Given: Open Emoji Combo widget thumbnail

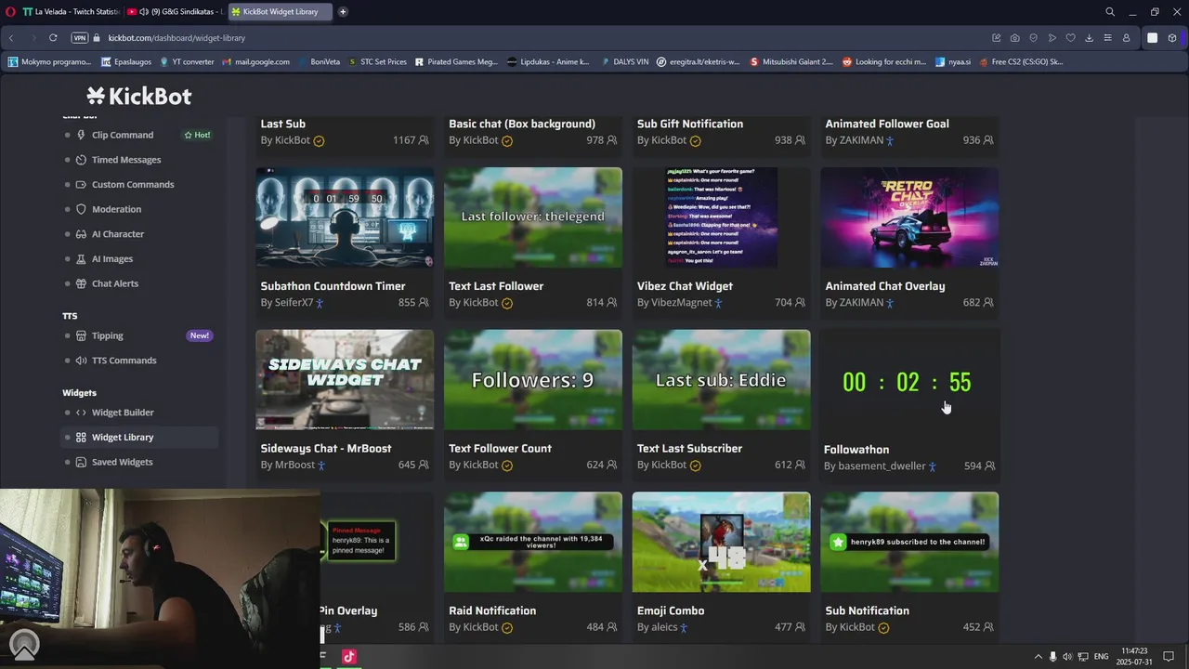Looking at the screenshot, I should pyautogui.click(x=721, y=542).
